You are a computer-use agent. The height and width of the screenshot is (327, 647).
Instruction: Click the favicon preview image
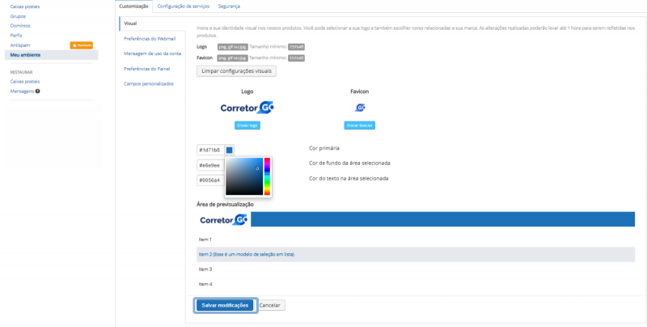tap(360, 108)
